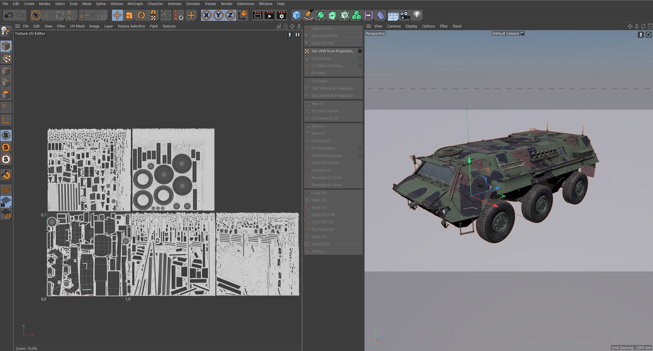653x351 pixels.
Task: Click the viewport orbit navigation icon
Action: (643, 26)
